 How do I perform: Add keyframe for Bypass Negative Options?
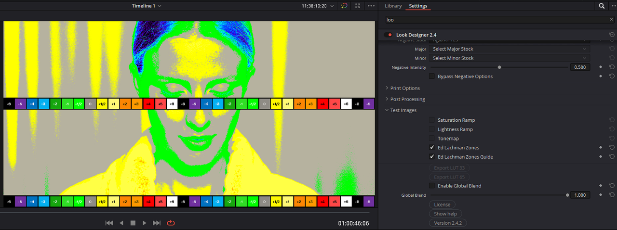point(601,76)
